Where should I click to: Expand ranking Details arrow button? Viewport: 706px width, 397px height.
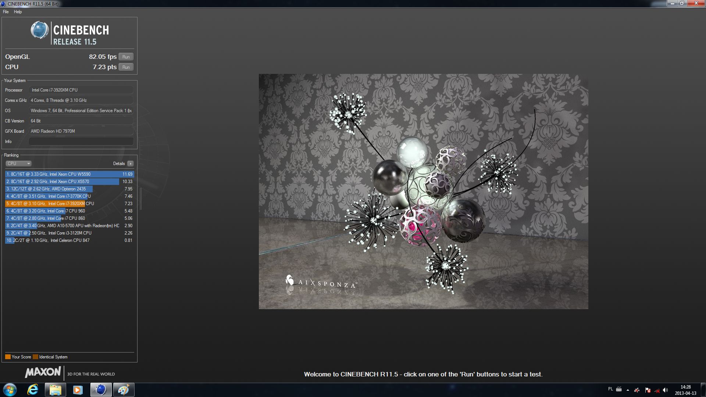coord(130,164)
